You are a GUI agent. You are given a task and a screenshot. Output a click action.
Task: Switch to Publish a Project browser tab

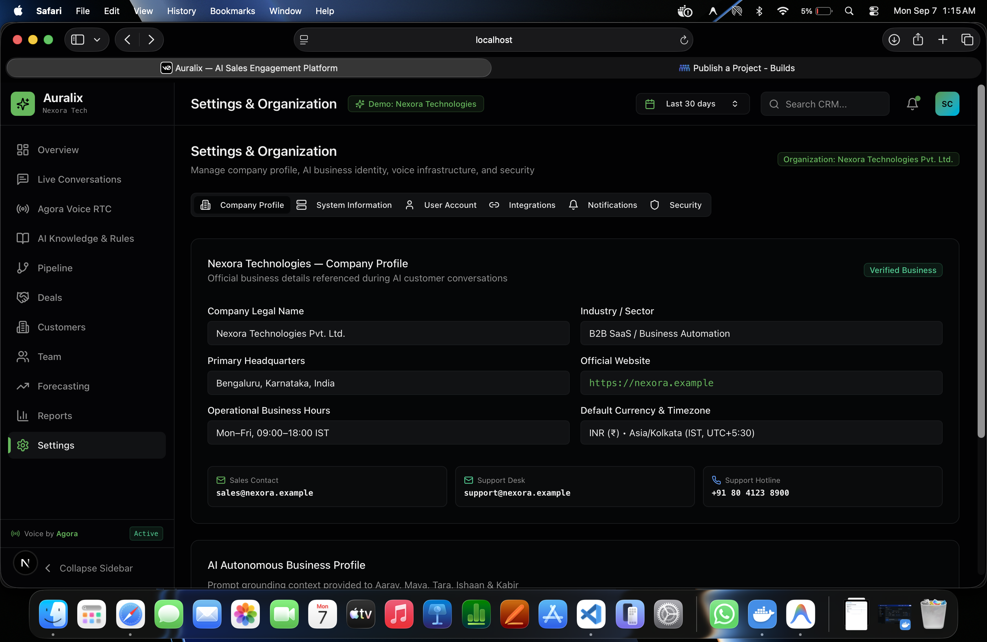[x=737, y=68]
